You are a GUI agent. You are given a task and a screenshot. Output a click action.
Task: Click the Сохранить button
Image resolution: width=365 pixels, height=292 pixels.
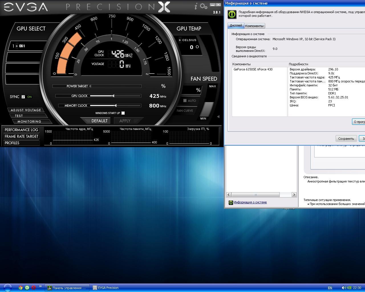point(346,139)
